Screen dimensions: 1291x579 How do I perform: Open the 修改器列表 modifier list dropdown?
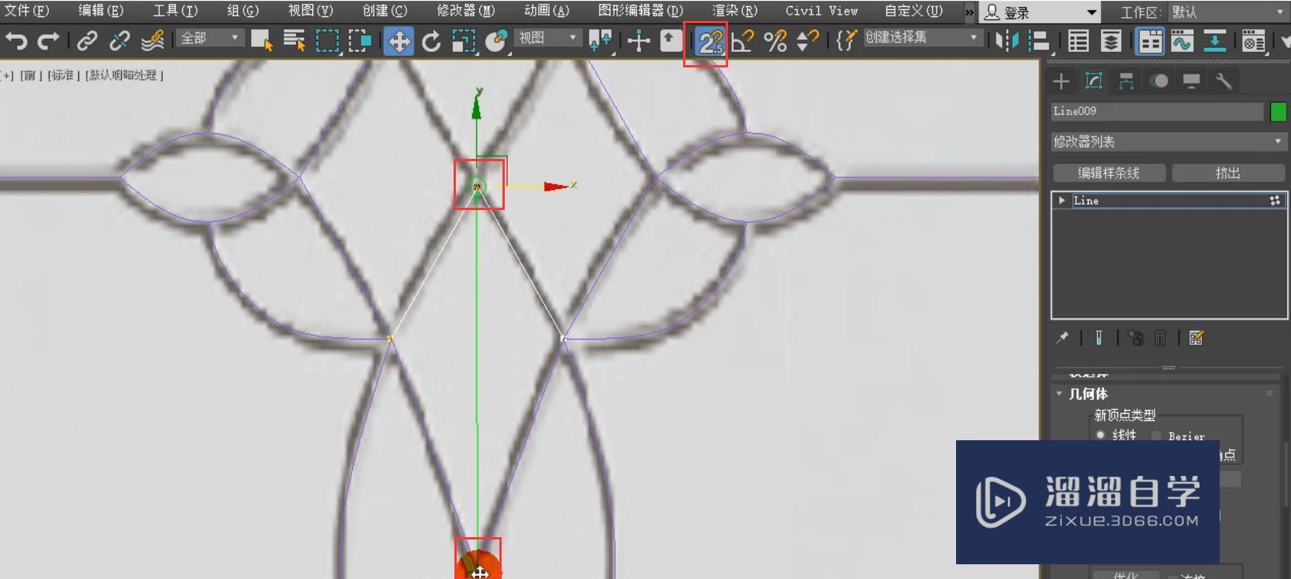pos(1168,142)
